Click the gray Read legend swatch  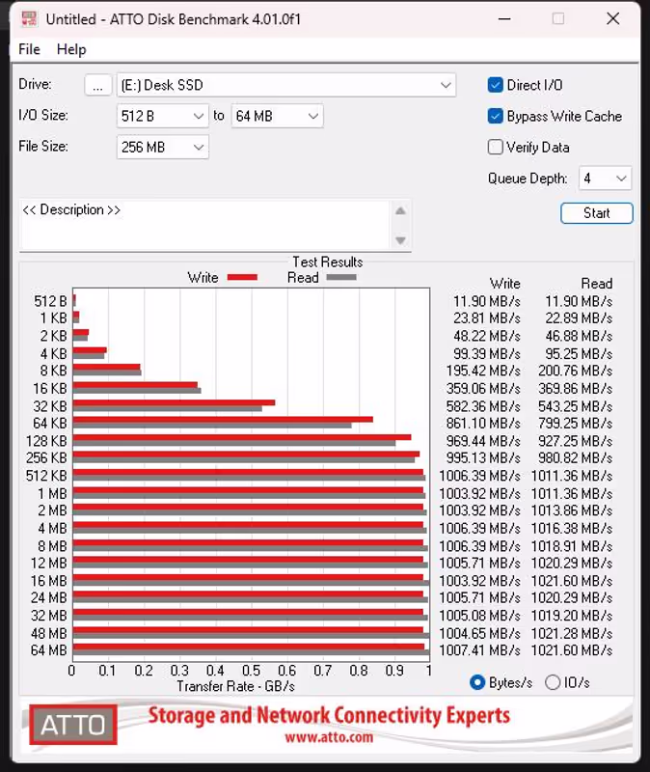pos(341,278)
